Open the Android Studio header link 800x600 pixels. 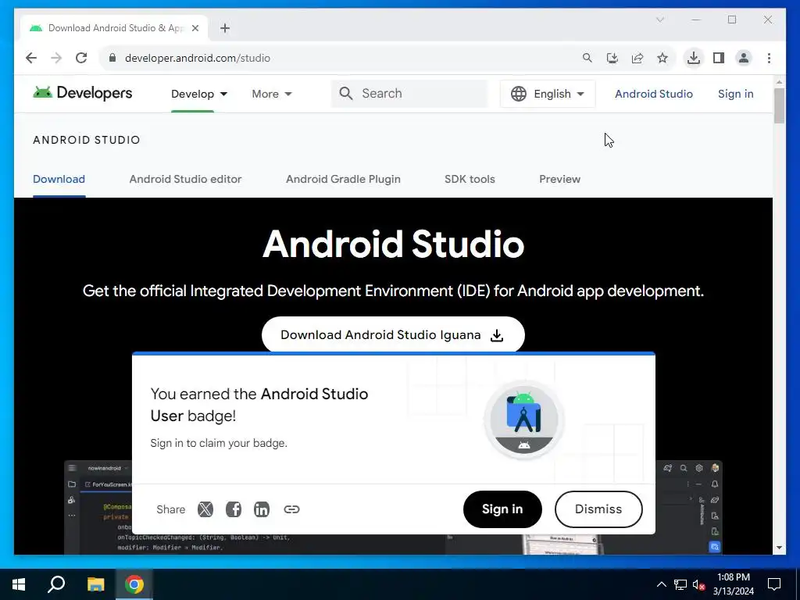[x=654, y=94]
